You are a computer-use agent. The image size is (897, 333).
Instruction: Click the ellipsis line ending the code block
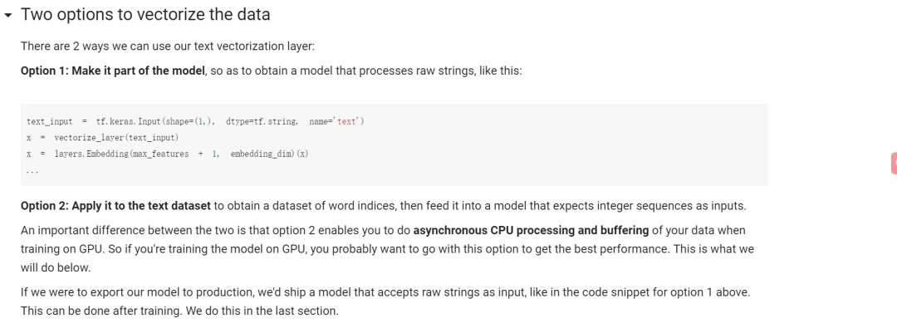(x=32, y=170)
